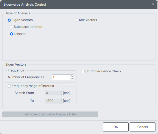Select the Lanczos radio button
The image size is (158, 134).
click(11, 34)
